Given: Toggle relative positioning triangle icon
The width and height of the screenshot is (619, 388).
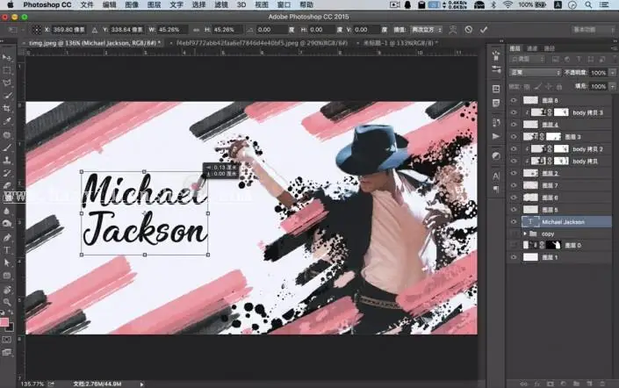Looking at the screenshot, I should point(95,30).
